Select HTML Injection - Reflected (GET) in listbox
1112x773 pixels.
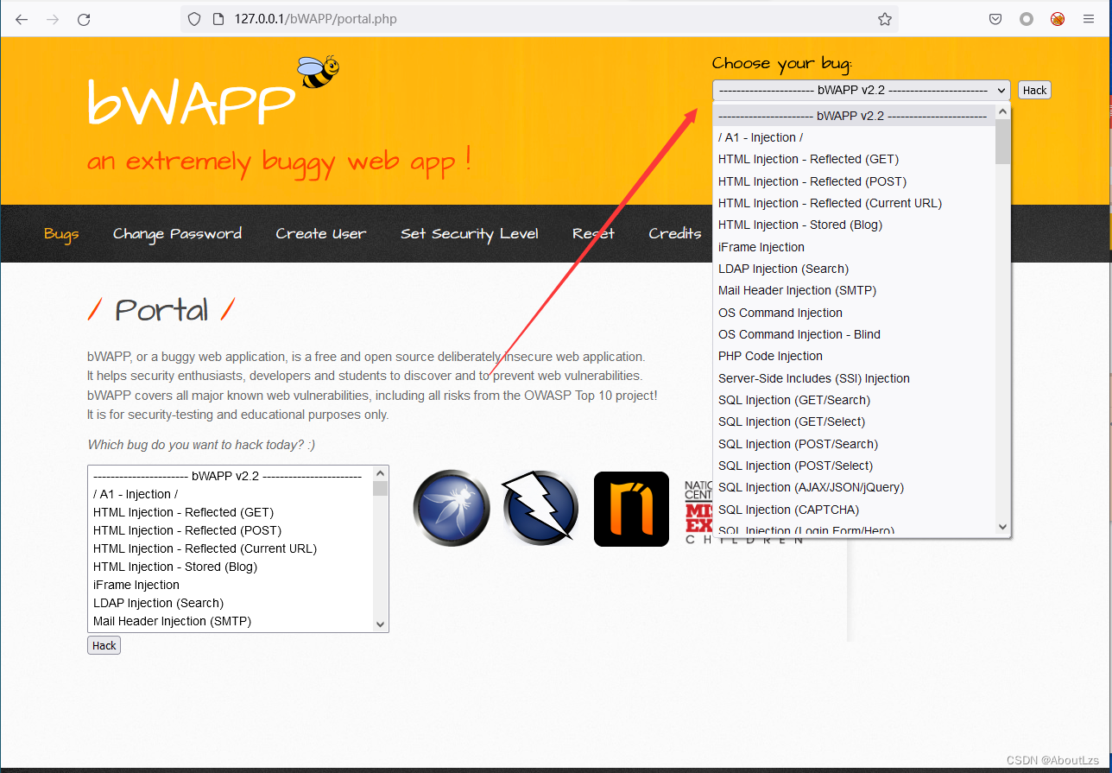coord(231,512)
